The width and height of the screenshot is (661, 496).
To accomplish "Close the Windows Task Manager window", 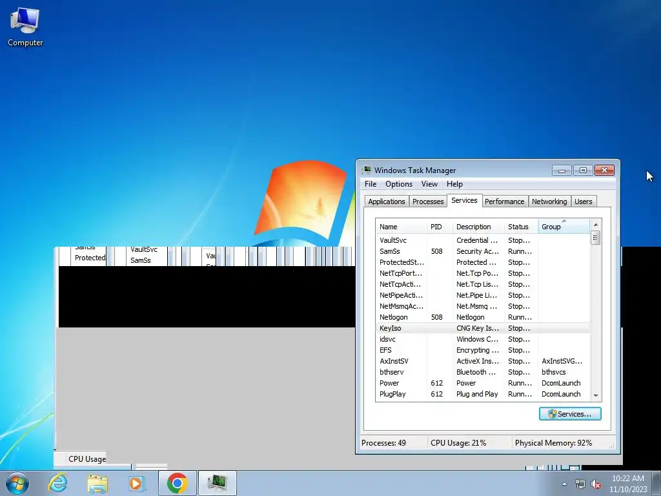I will point(604,170).
